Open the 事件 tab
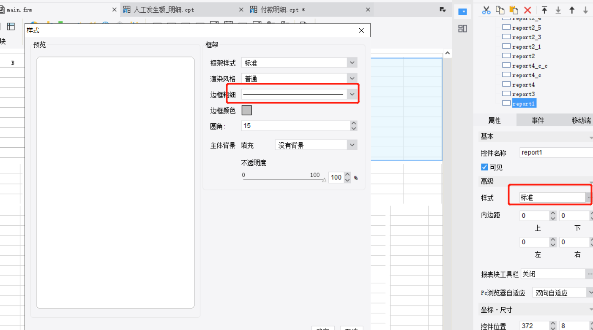Viewport: 593px width, 330px height. (x=538, y=120)
